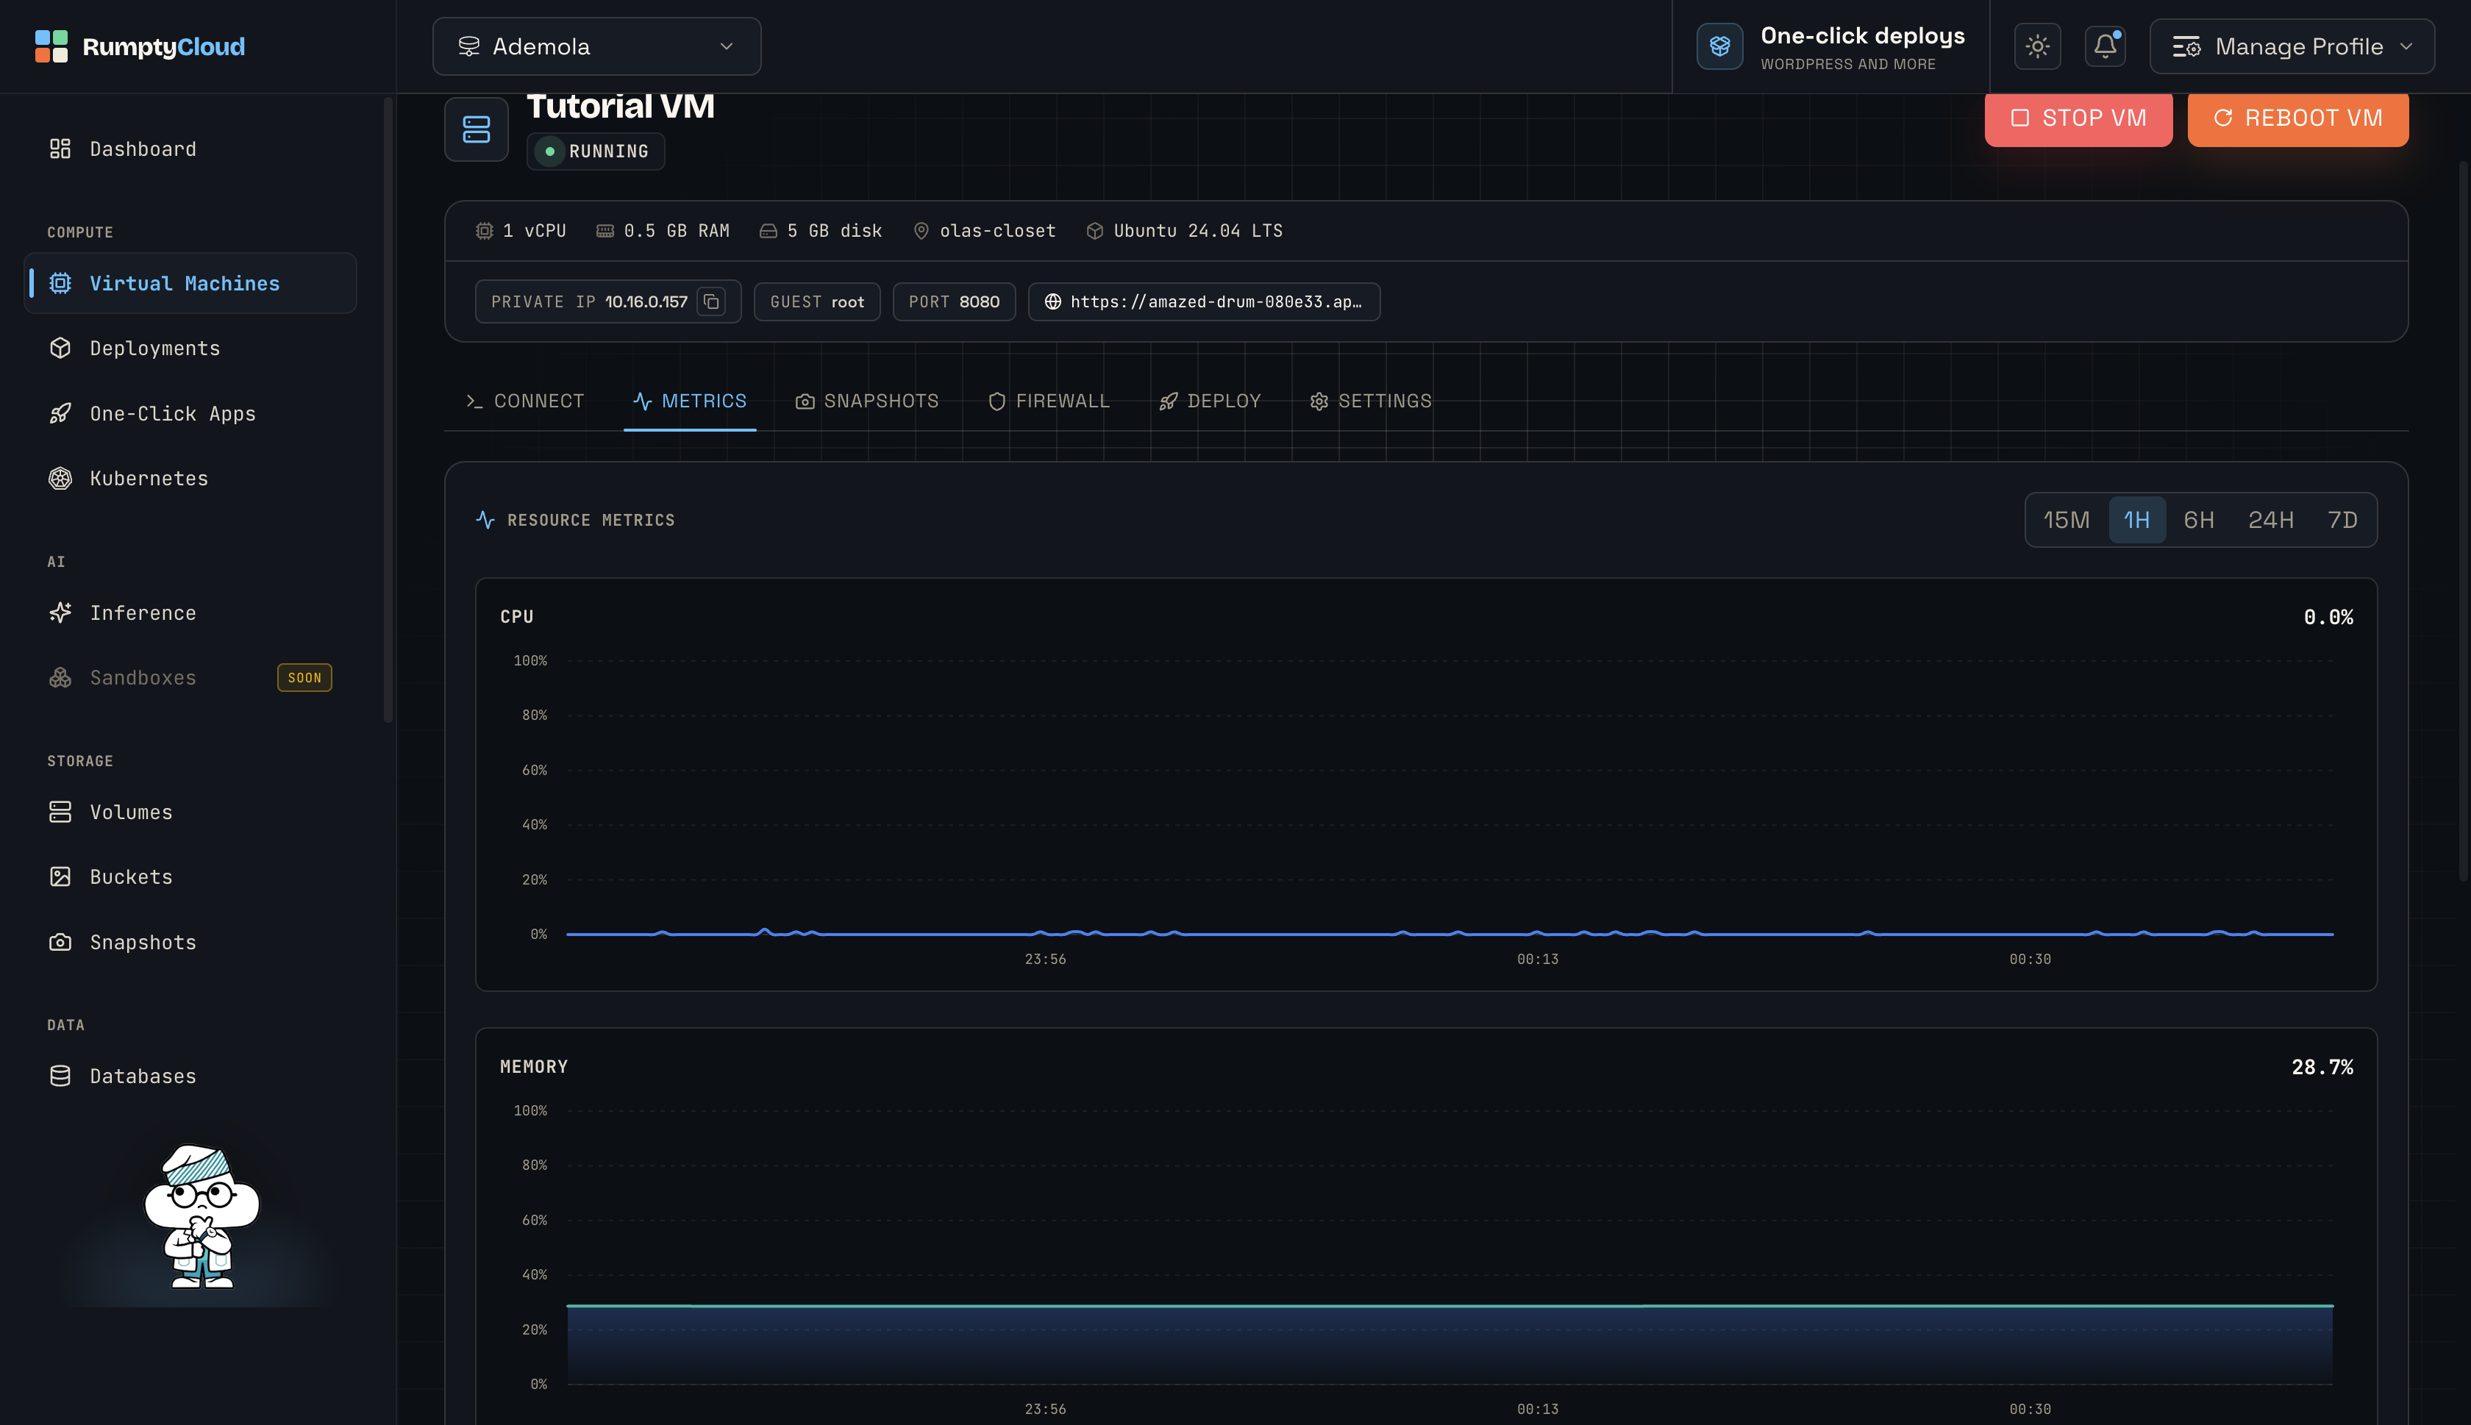Click the Tutorial VM server icon

[x=477, y=129]
